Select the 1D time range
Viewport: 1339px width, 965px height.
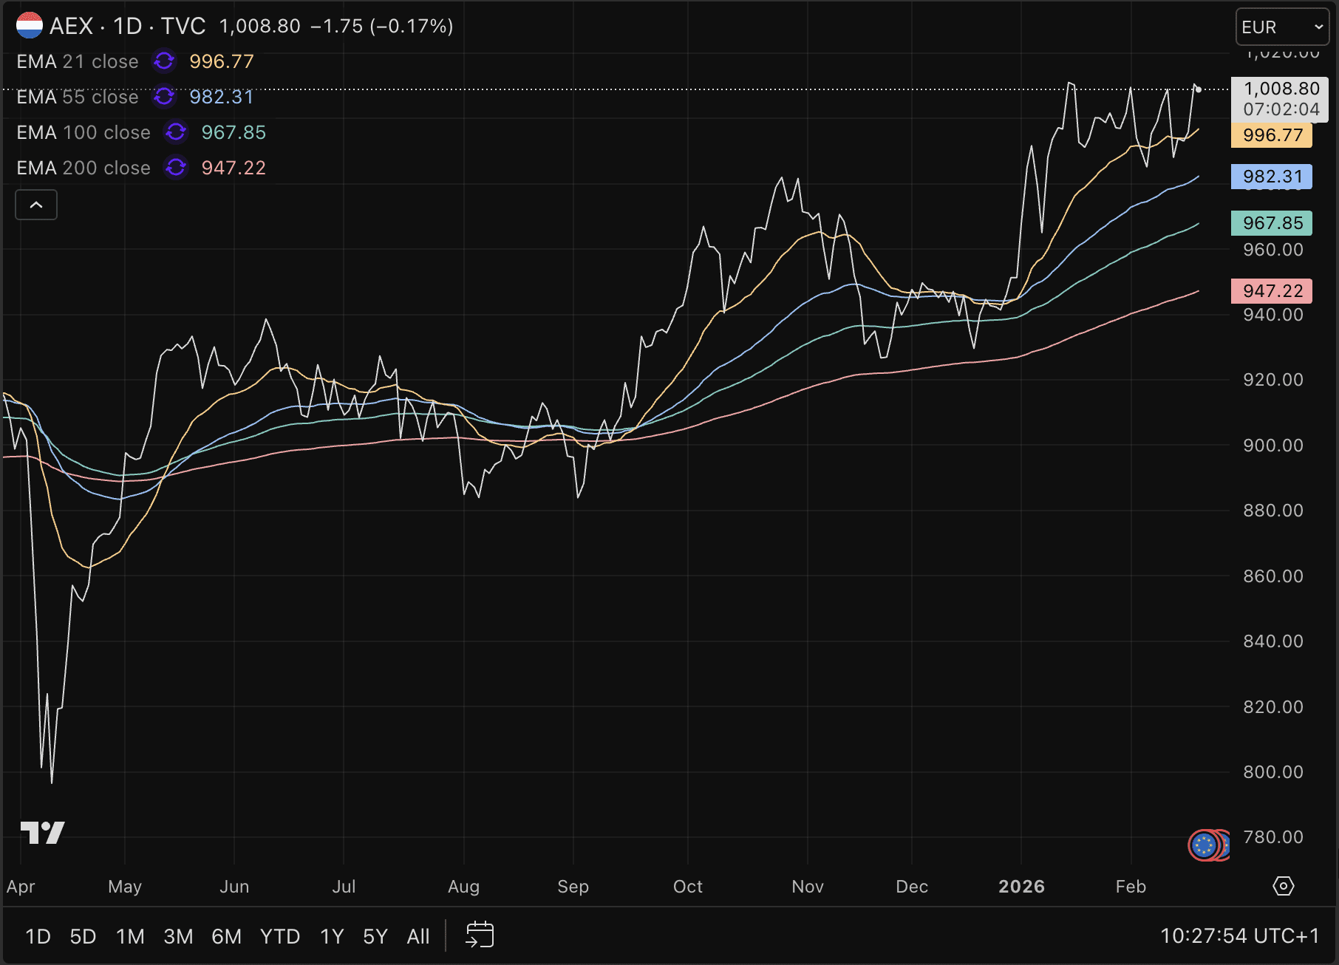[x=38, y=937]
